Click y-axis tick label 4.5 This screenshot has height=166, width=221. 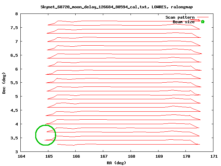click(14, 110)
